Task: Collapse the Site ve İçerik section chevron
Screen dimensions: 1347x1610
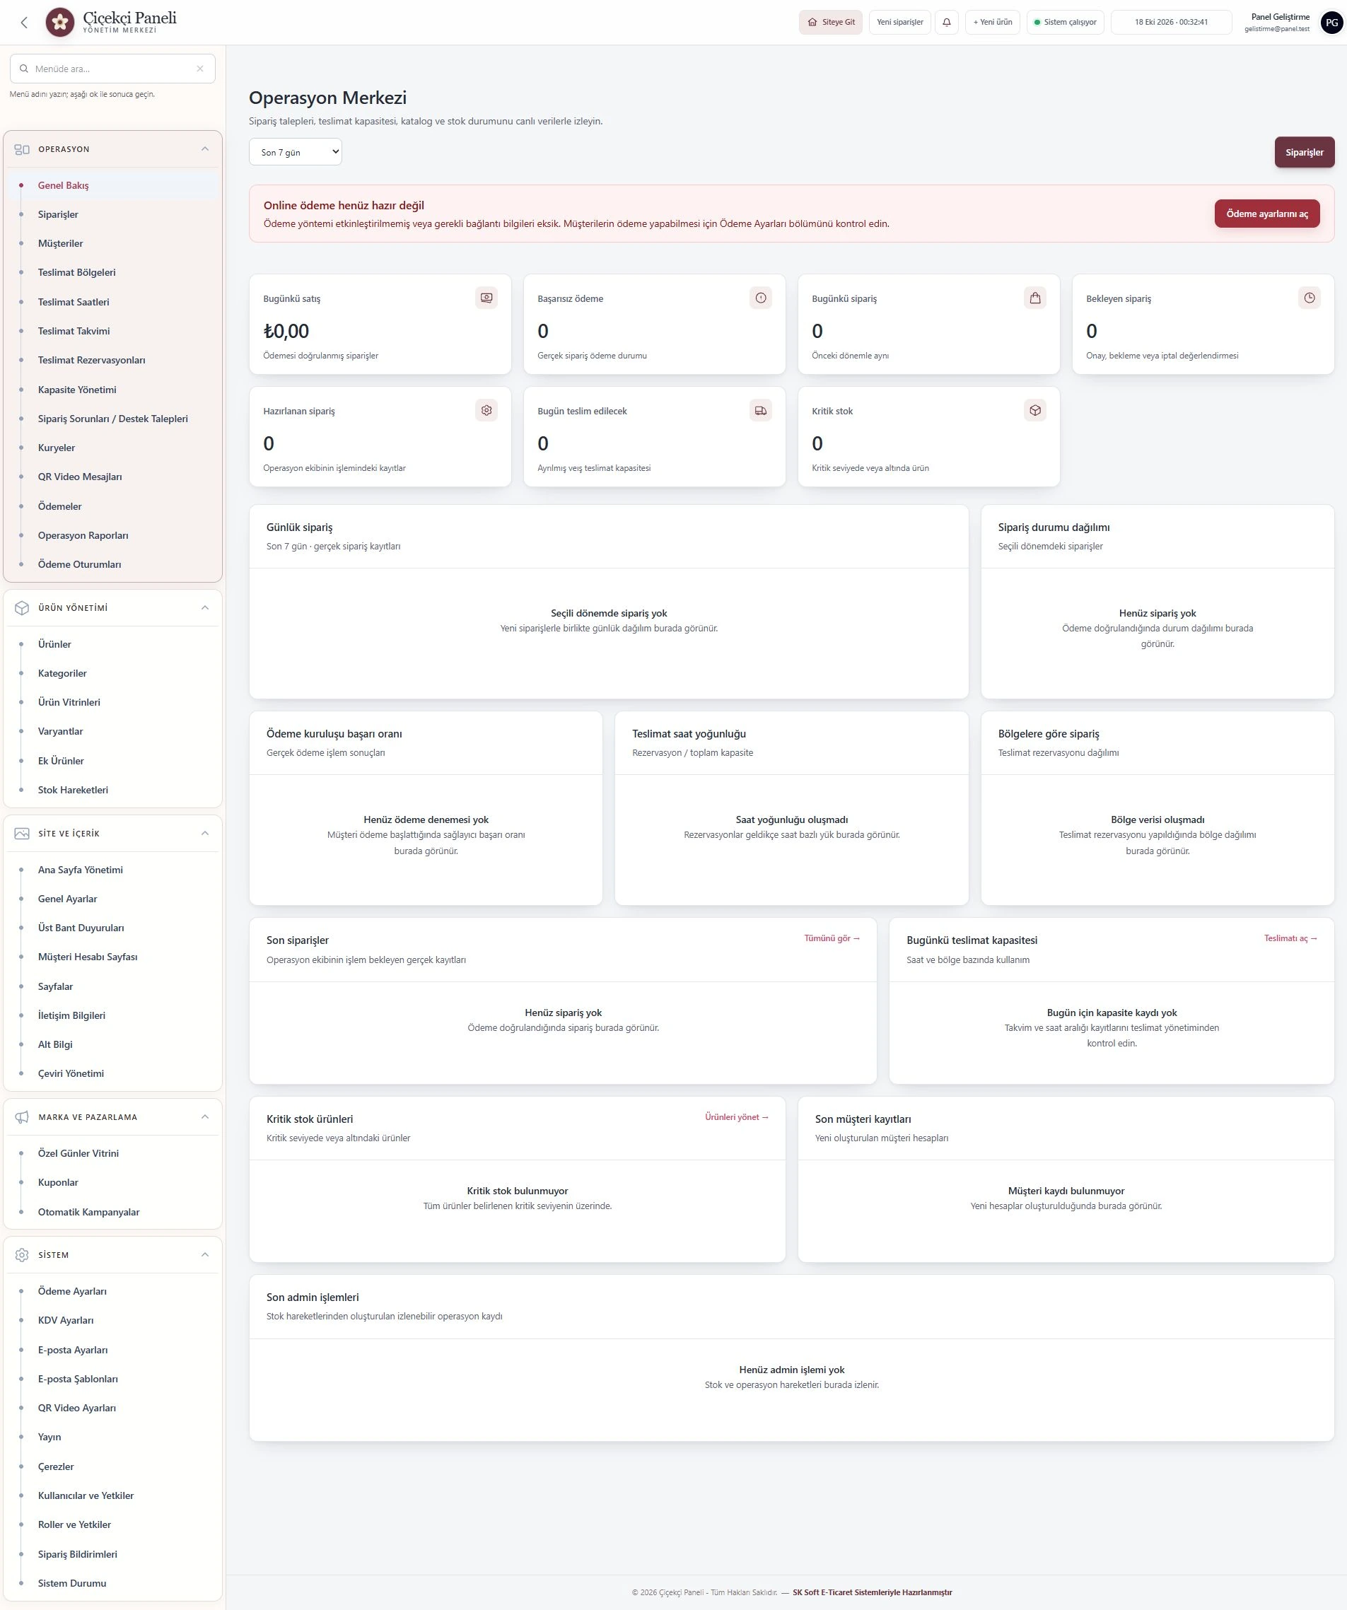Action: [204, 834]
